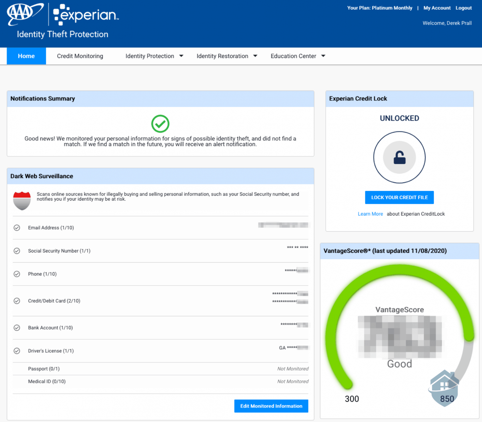Viewport: 482px width, 422px height.
Task: Toggle the Credit/Debit Card monitored indicator
Action: tap(17, 301)
